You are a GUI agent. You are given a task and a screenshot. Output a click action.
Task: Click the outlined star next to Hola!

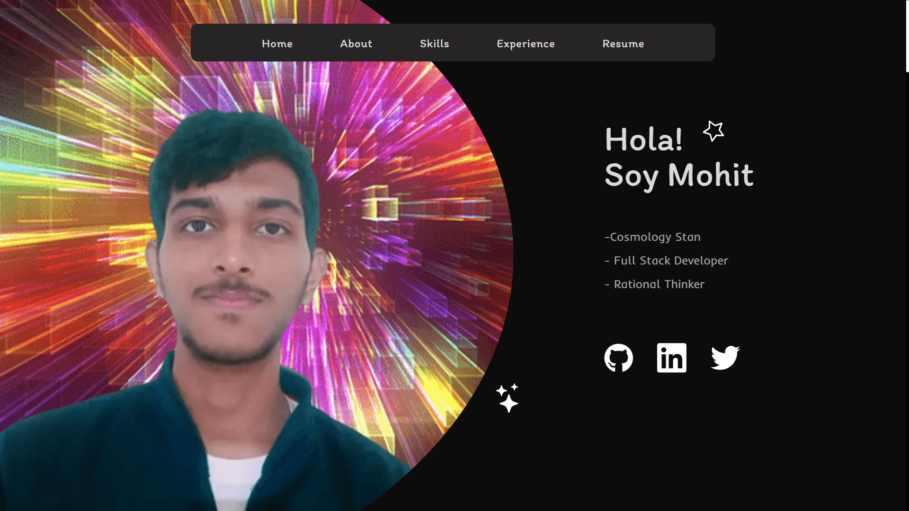[x=713, y=131]
